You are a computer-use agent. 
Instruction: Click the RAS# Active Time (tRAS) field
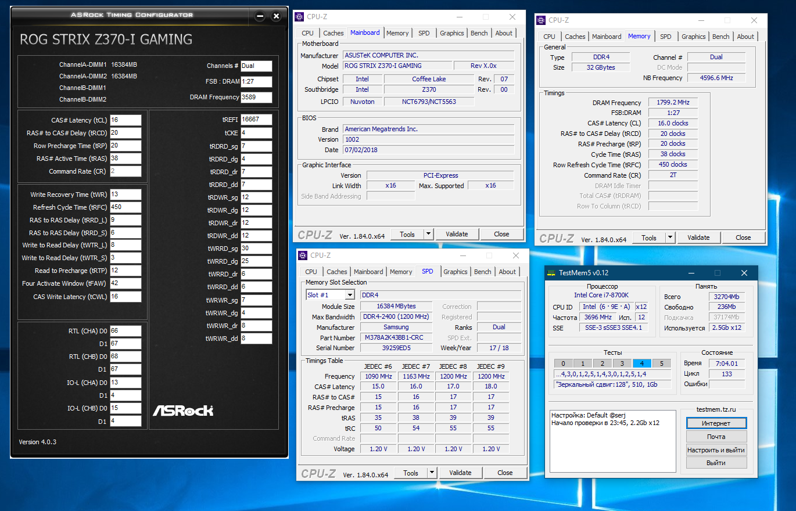(126, 159)
